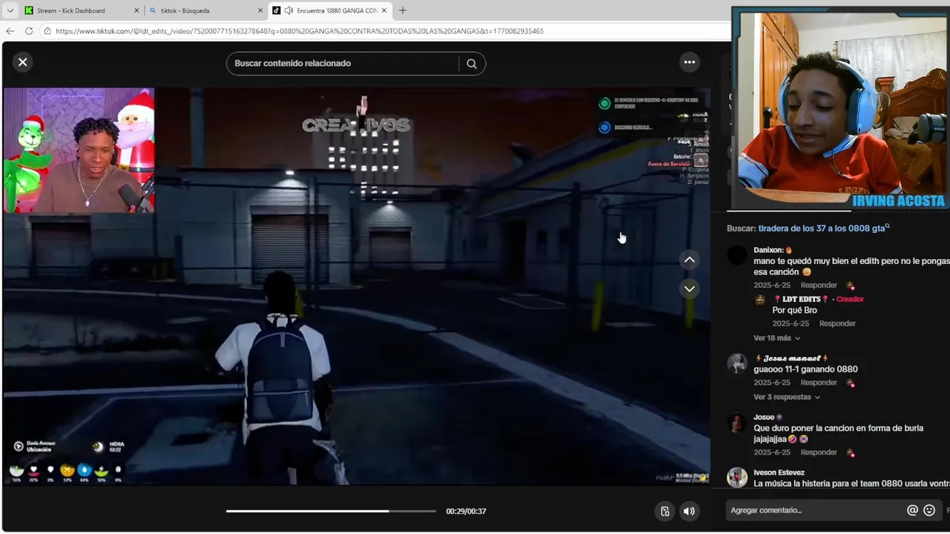Screen dimensions: 950x534
Task: Click the reaction icon on Danixon's comment
Action: tap(851, 286)
